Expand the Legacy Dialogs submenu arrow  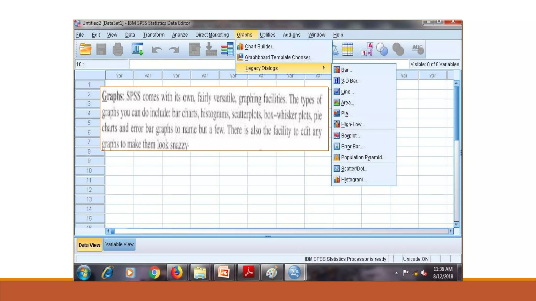click(324, 68)
